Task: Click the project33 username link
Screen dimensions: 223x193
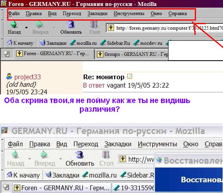Action: 27,77
